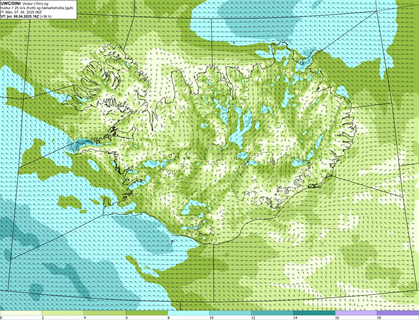Image resolution: width=419 pixels, height=320 pixels.
Task: Click the '18' label on the color scale
Action: 379,318
